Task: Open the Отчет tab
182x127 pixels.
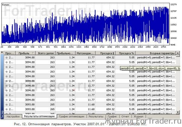Action: coord(125,116)
